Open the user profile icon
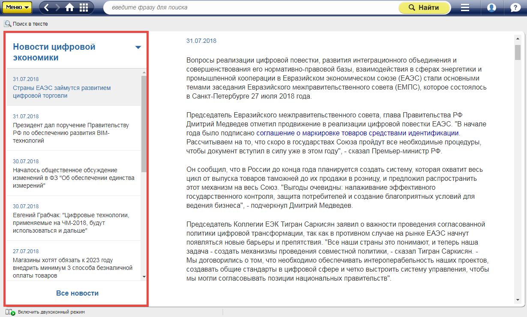Viewport: 527px width, 317px height. [491, 8]
